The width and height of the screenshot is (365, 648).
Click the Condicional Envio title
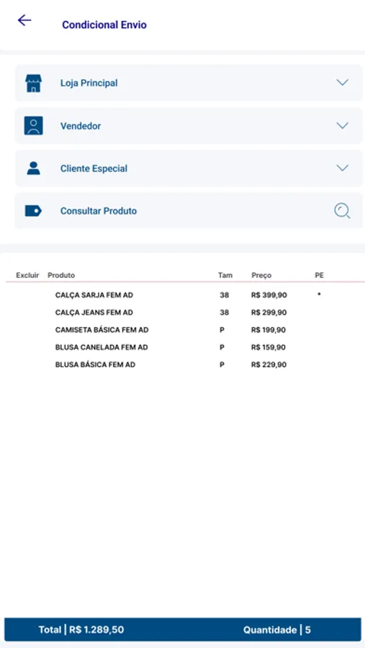coord(104,24)
